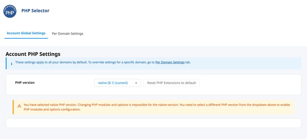Screen dimensions: 307x140
Task: Switch to the Account Global Settings tab
Action: [x=26, y=33]
